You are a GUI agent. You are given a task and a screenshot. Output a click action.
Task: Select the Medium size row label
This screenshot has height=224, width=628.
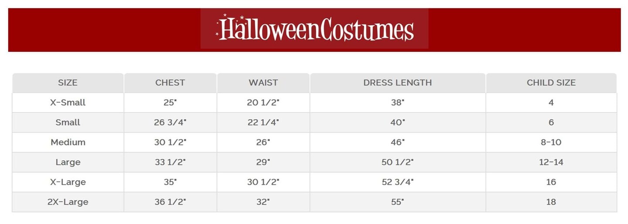pyautogui.click(x=68, y=142)
